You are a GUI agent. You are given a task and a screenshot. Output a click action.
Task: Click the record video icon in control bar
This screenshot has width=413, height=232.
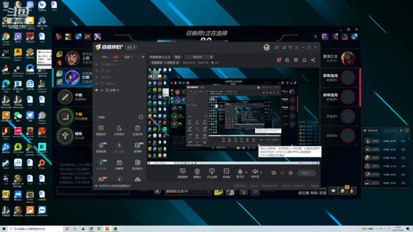(274, 173)
